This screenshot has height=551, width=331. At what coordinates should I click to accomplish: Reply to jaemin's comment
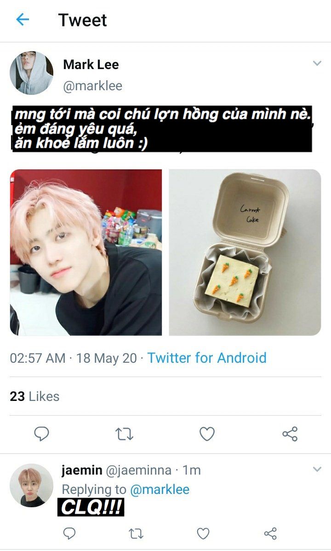pyautogui.click(x=69, y=534)
